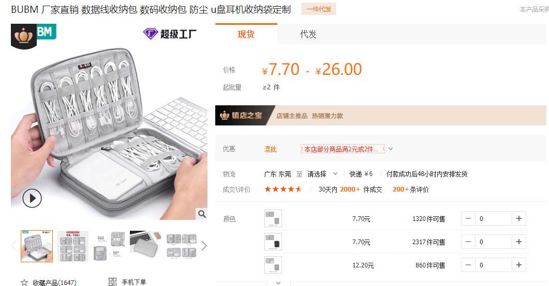Select the 现货 tab
This screenshot has width=549, height=286.
[x=246, y=34]
